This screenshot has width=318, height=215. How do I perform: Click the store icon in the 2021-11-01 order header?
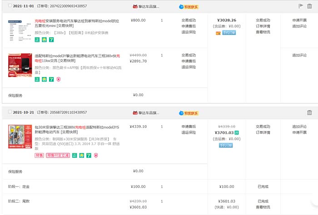[135, 6]
